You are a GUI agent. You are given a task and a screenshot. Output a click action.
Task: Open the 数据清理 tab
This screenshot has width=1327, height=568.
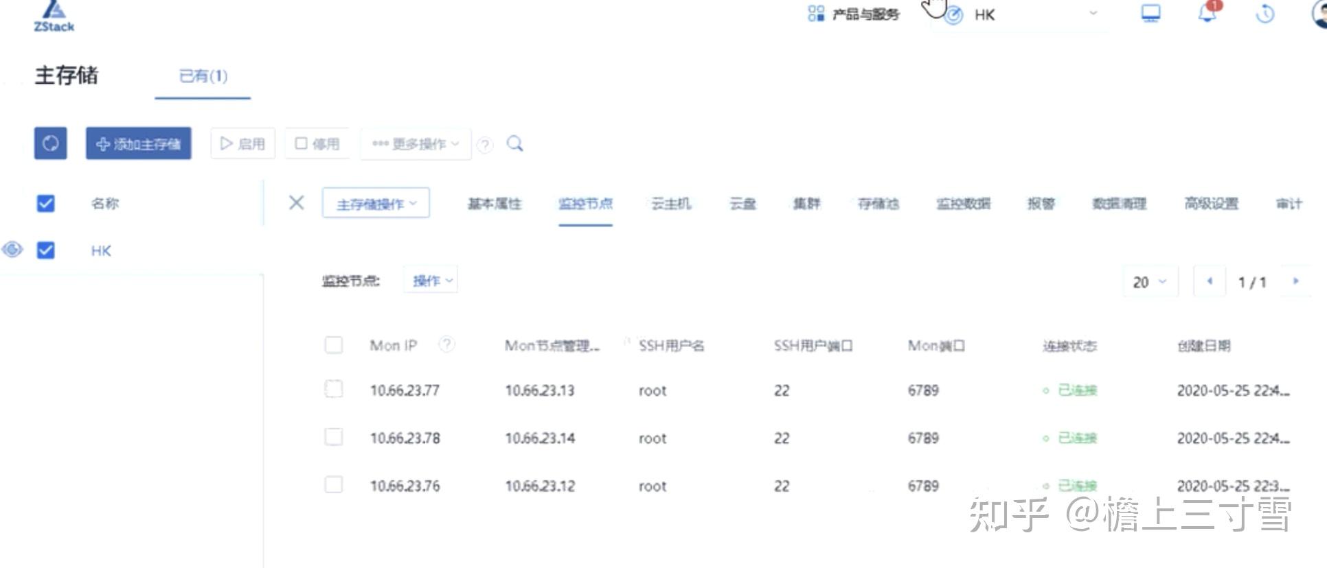click(x=1119, y=204)
